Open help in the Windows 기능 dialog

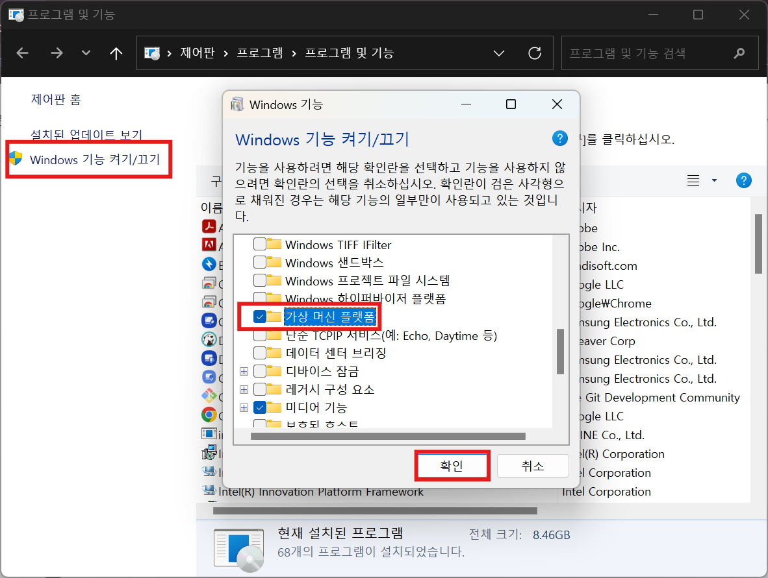coord(560,138)
